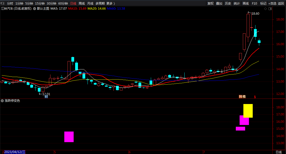The height and width of the screenshot is (154, 286).
Task: Open the 历史 history button
Action: tap(228, 4)
